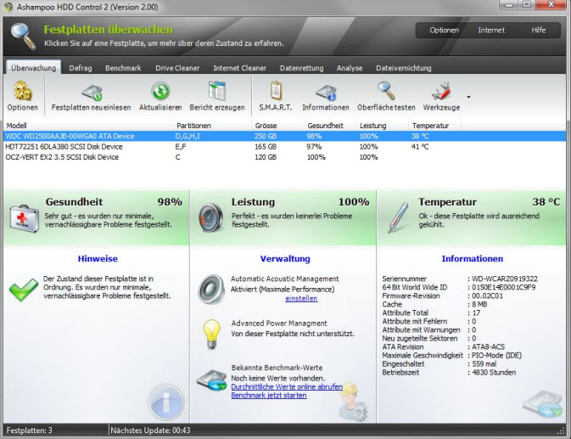
Task: Open the Dateivernichtung tab
Action: (x=404, y=68)
